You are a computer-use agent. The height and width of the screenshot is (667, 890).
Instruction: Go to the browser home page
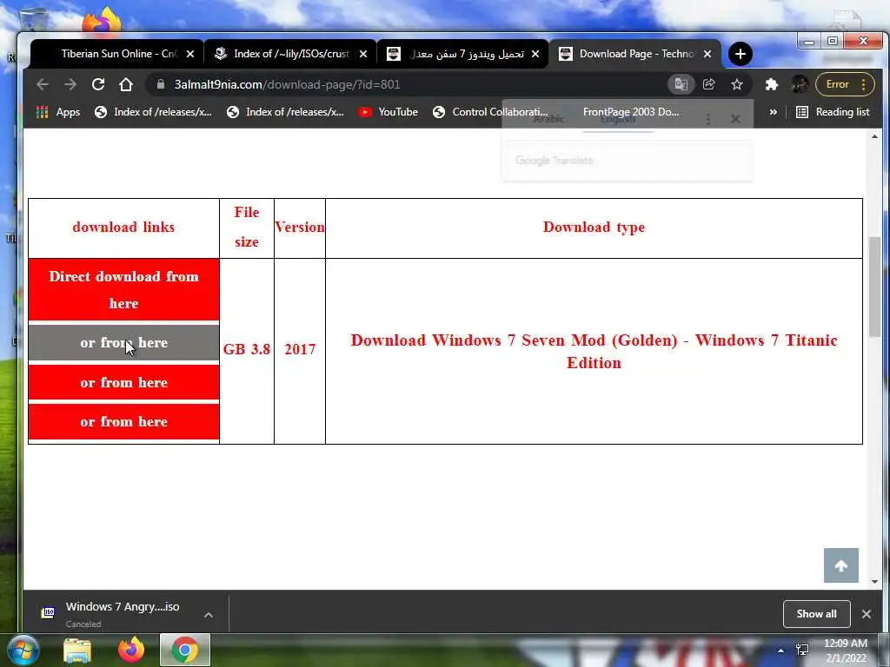pyautogui.click(x=126, y=84)
